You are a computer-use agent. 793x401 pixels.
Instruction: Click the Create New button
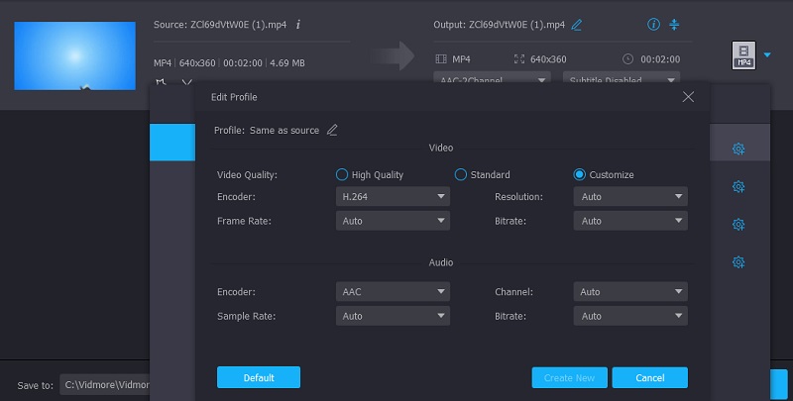(569, 377)
